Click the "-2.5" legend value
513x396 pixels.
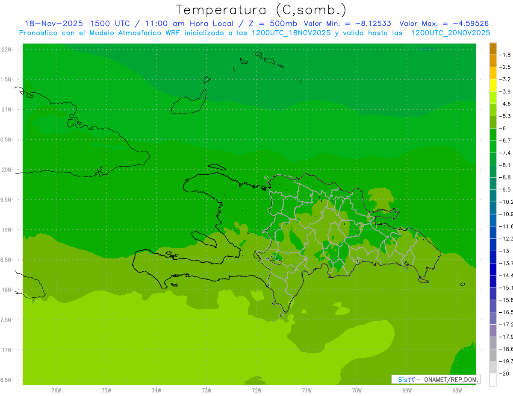pos(505,67)
